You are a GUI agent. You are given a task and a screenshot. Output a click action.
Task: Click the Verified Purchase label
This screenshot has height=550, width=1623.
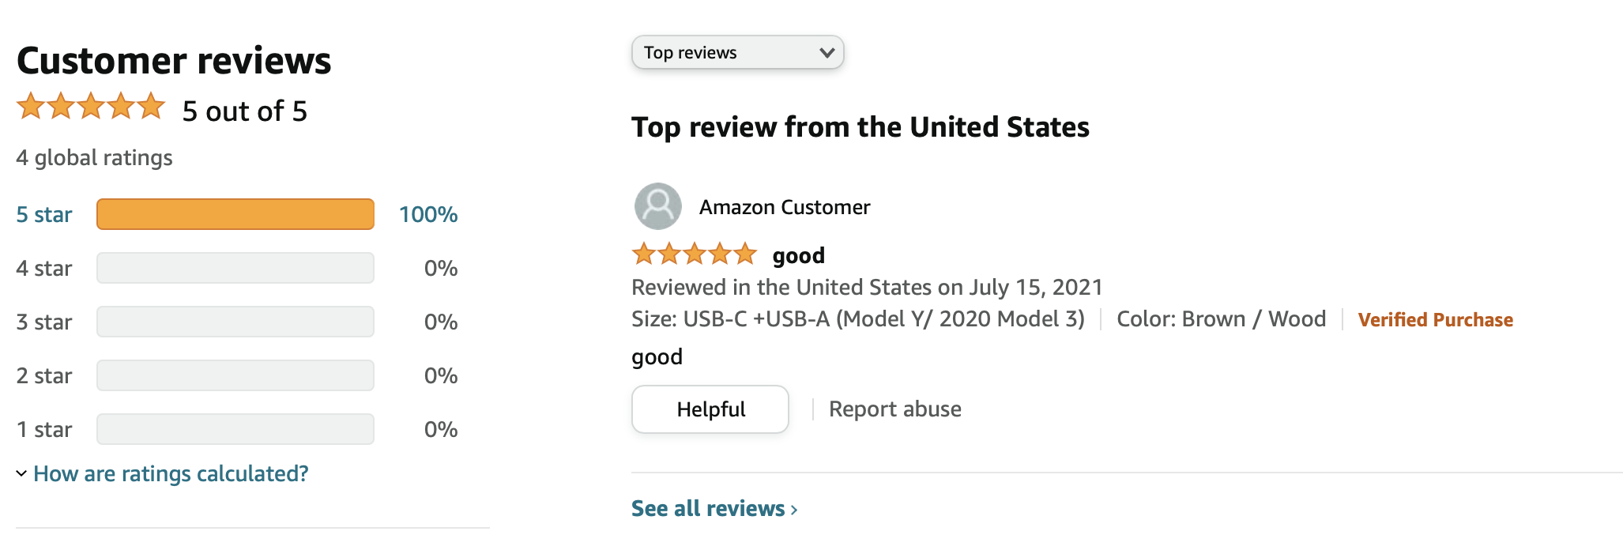pyautogui.click(x=1436, y=320)
